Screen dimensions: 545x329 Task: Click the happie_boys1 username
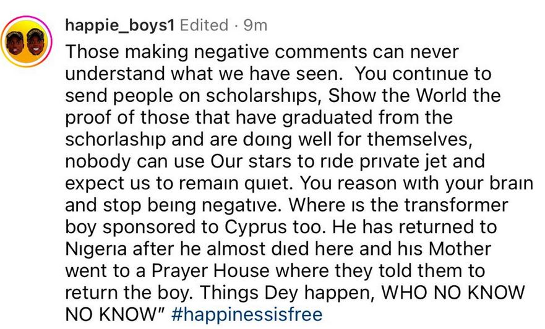tap(120, 25)
